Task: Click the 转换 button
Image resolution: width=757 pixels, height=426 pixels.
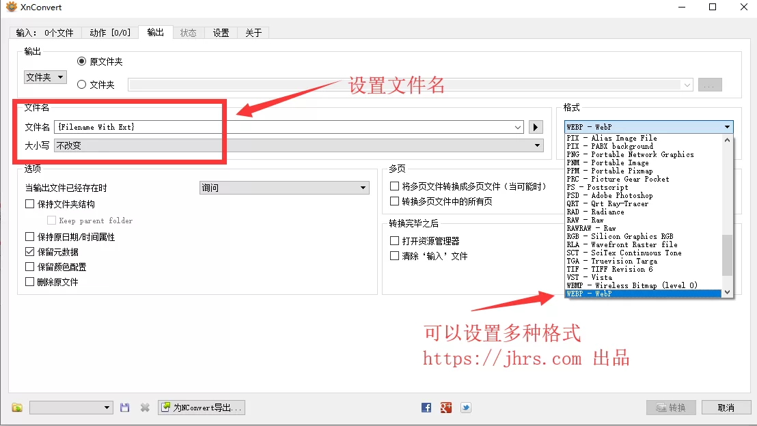Action: (x=671, y=408)
